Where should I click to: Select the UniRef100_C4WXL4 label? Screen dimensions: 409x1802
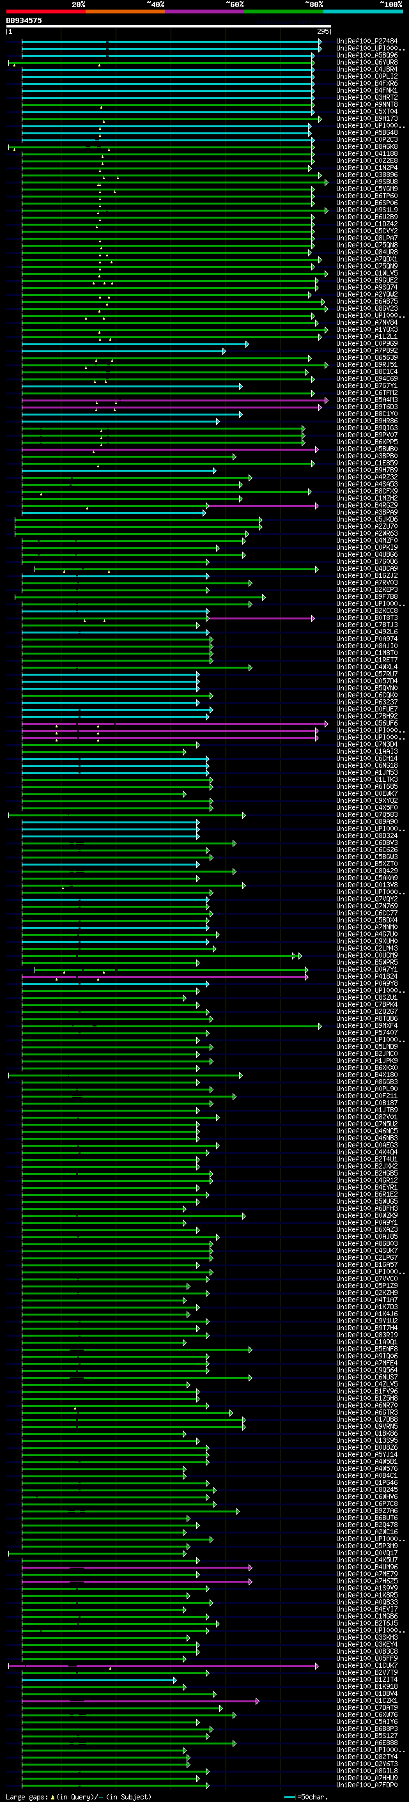tap(367, 667)
